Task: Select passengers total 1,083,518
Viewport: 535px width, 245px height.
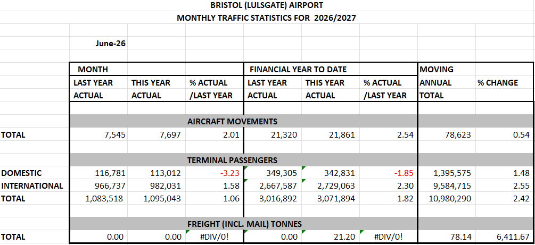Action: click(98, 199)
